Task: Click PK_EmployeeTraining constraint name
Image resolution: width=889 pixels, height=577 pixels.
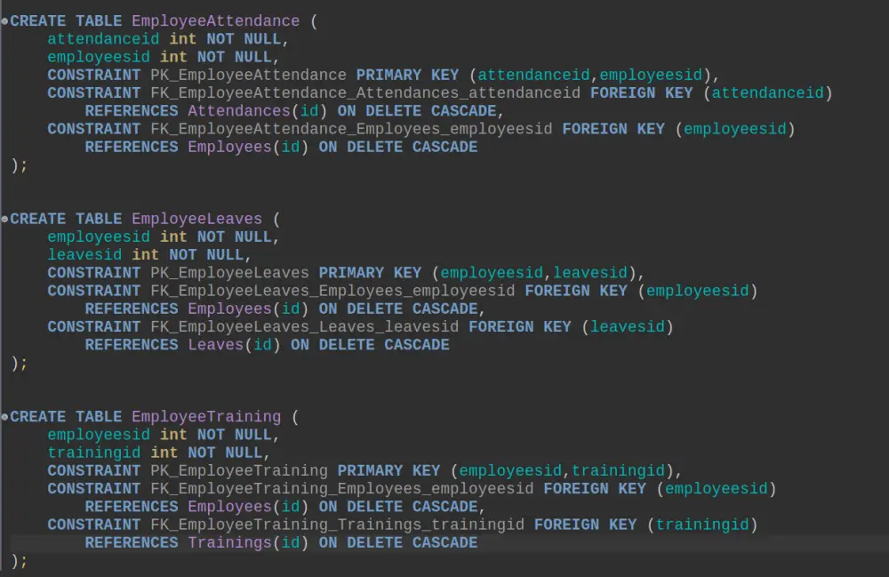Action: 238,471
